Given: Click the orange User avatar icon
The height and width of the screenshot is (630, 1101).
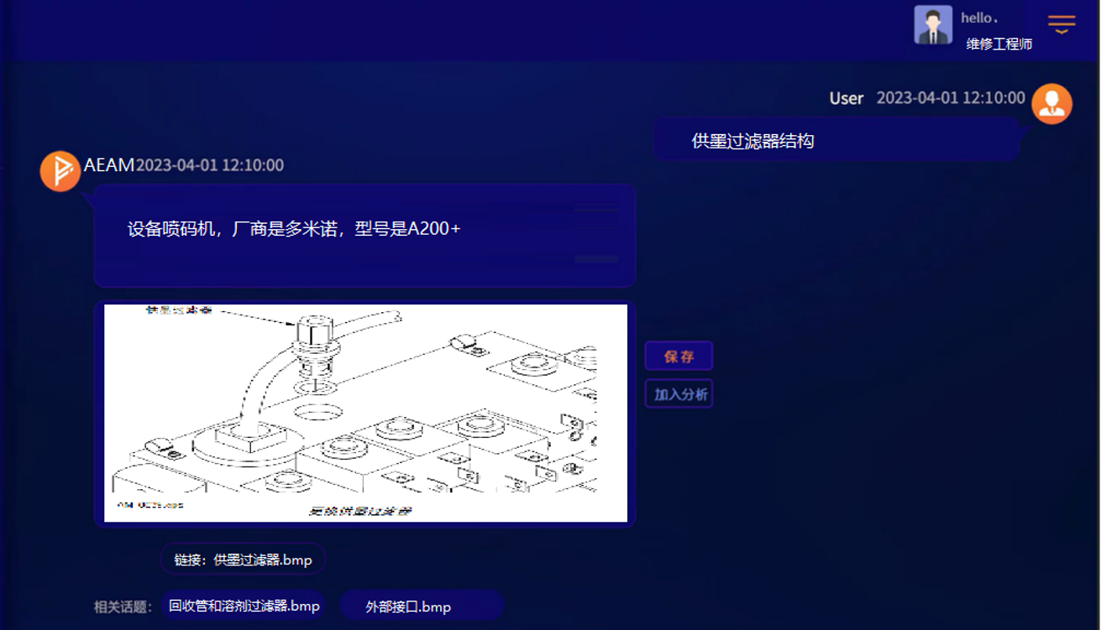Looking at the screenshot, I should click(x=1051, y=104).
